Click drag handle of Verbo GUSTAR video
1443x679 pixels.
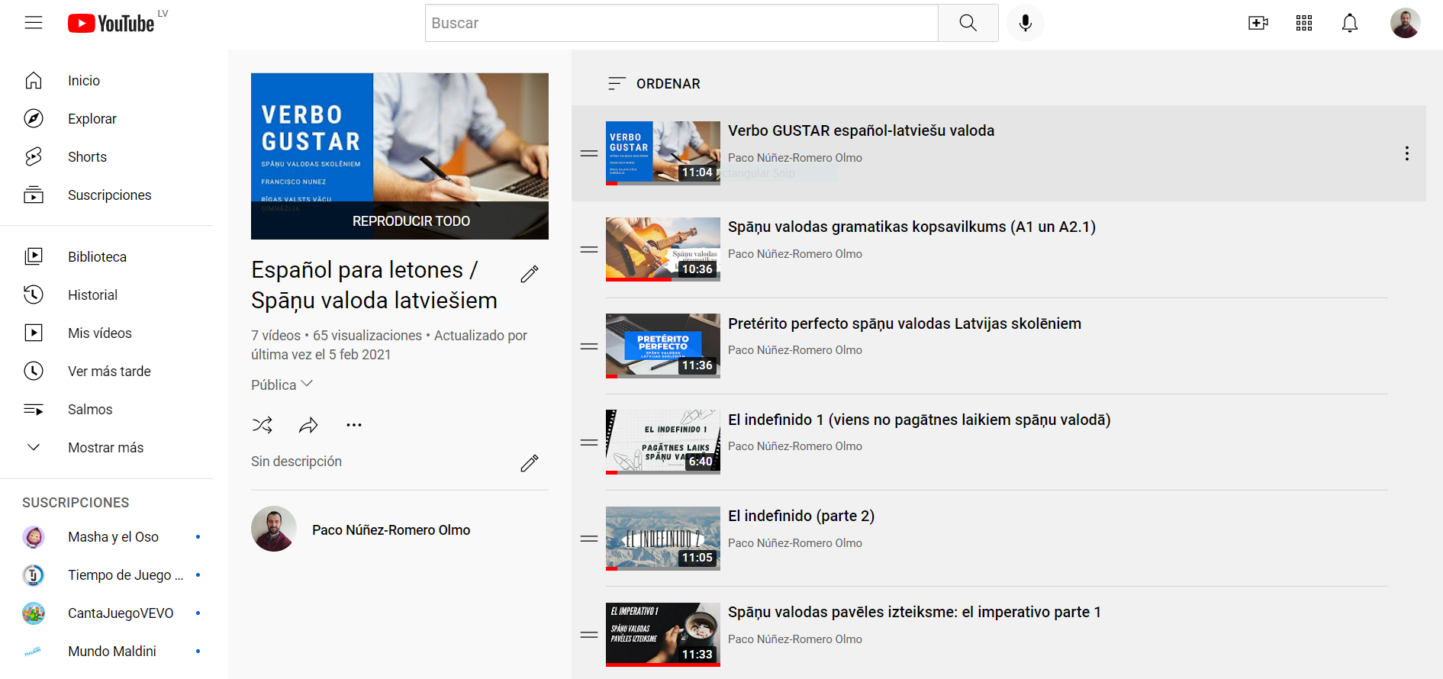coord(589,153)
